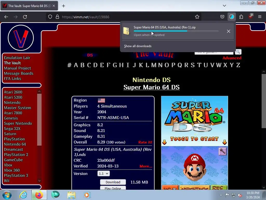Viewport: 266px width, 200px height.
Task: Go back with the browser back arrow
Action: click(x=6, y=17)
